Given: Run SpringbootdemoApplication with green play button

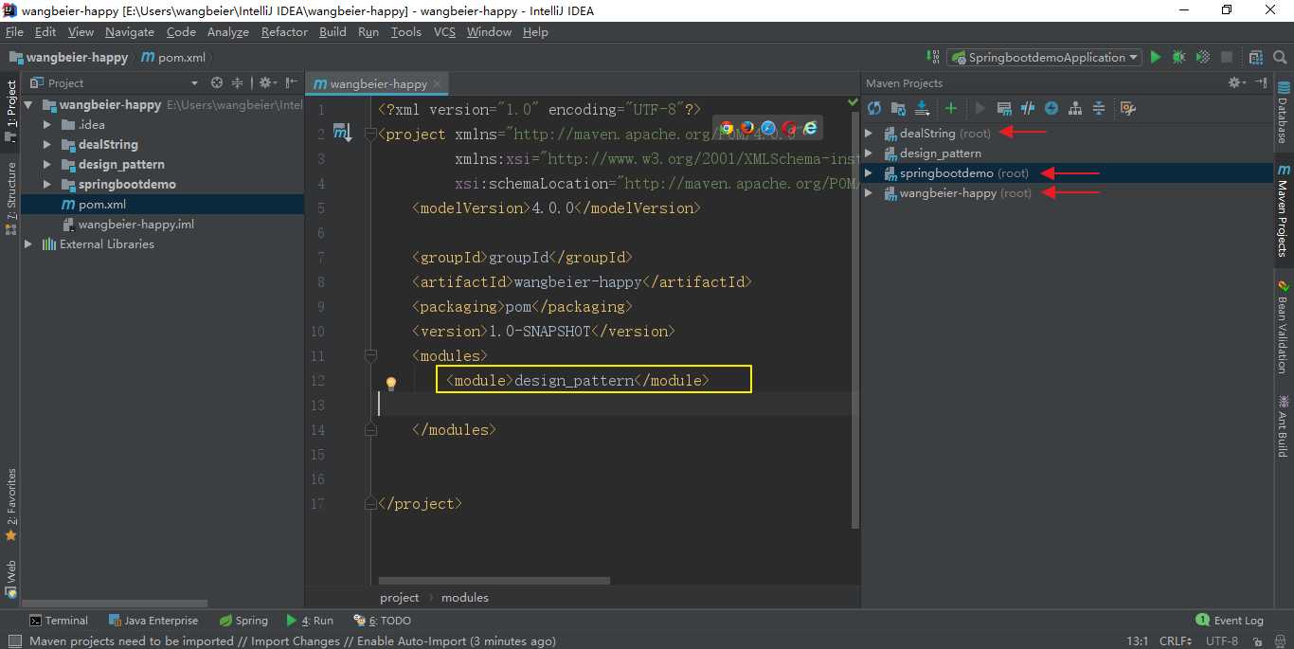Looking at the screenshot, I should click(x=1156, y=57).
